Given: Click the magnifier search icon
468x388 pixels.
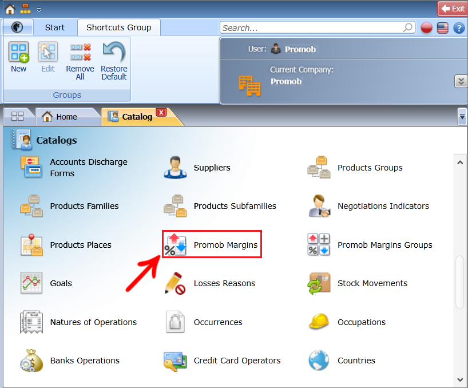Looking at the screenshot, I should 408,27.
